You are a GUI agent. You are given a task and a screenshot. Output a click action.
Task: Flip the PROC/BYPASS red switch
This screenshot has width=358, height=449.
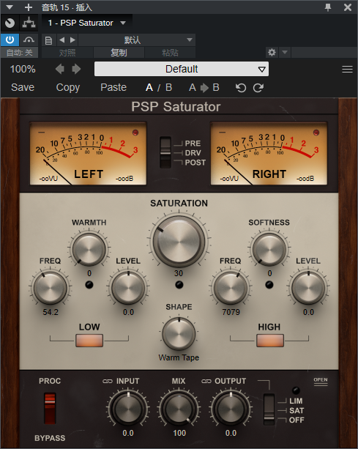(50, 408)
